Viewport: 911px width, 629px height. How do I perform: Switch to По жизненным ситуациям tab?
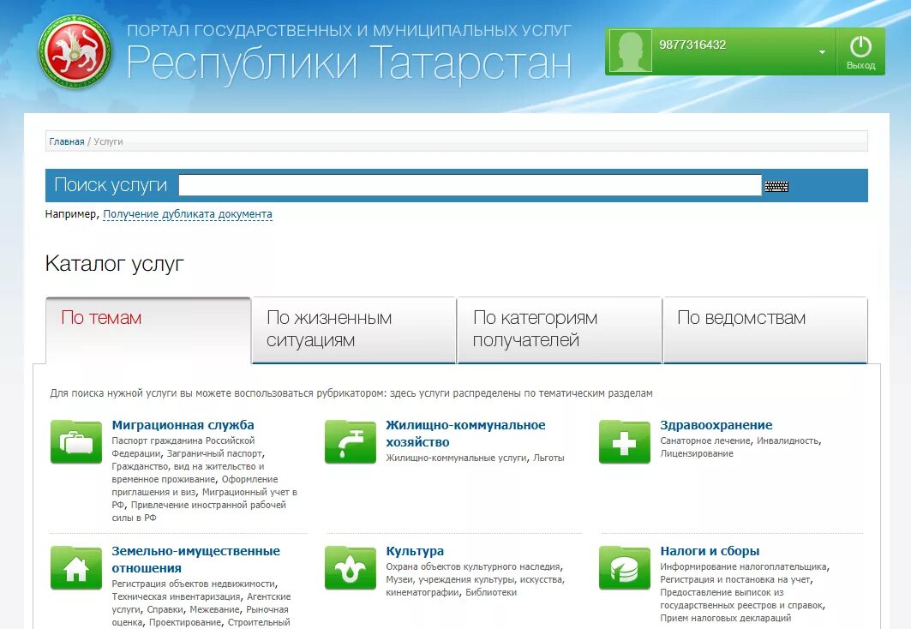click(355, 330)
